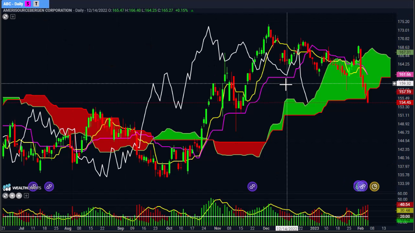Add a study using the indicator panel plus box
The height and width of the screenshot is (233, 415).
26,196
